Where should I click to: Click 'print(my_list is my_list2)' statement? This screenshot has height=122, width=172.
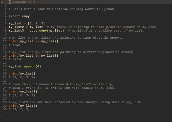click(33, 41)
